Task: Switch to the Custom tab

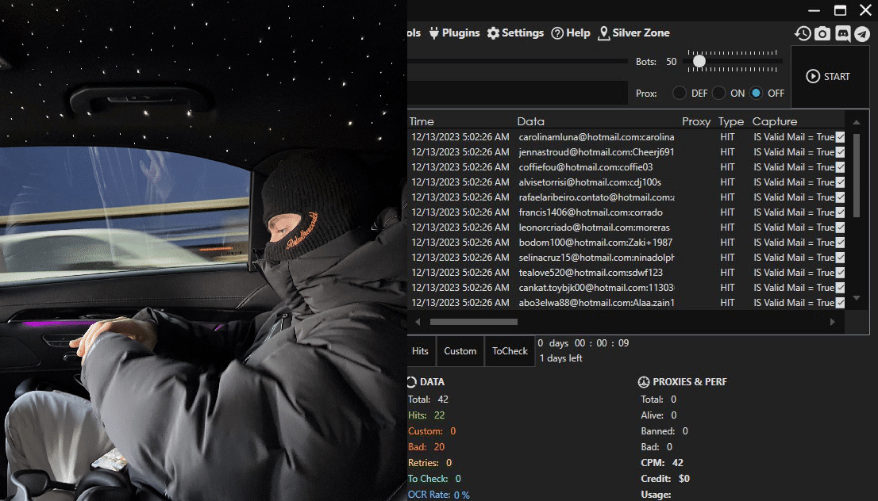Action: click(x=460, y=351)
